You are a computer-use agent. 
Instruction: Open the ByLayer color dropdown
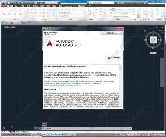click(121, 10)
